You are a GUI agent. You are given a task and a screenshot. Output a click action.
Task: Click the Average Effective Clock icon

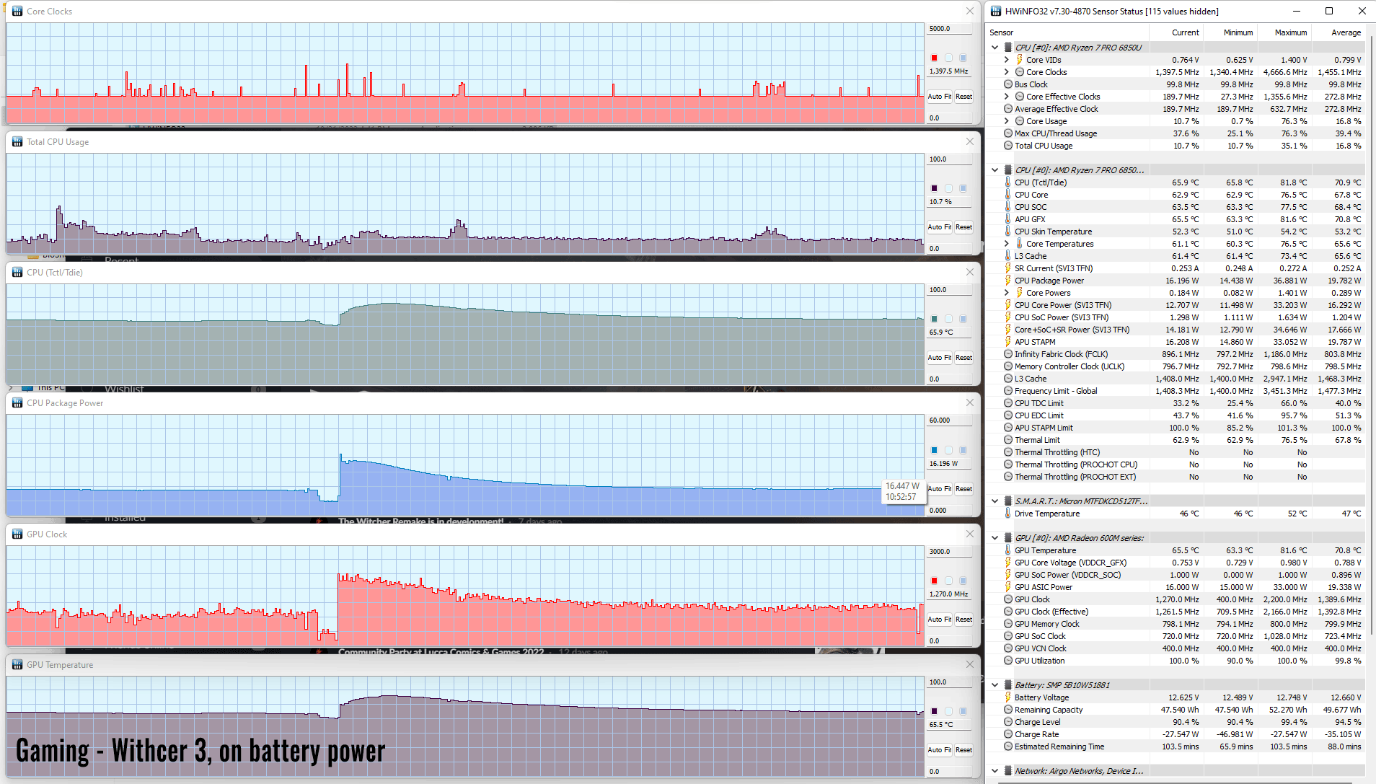point(1008,109)
